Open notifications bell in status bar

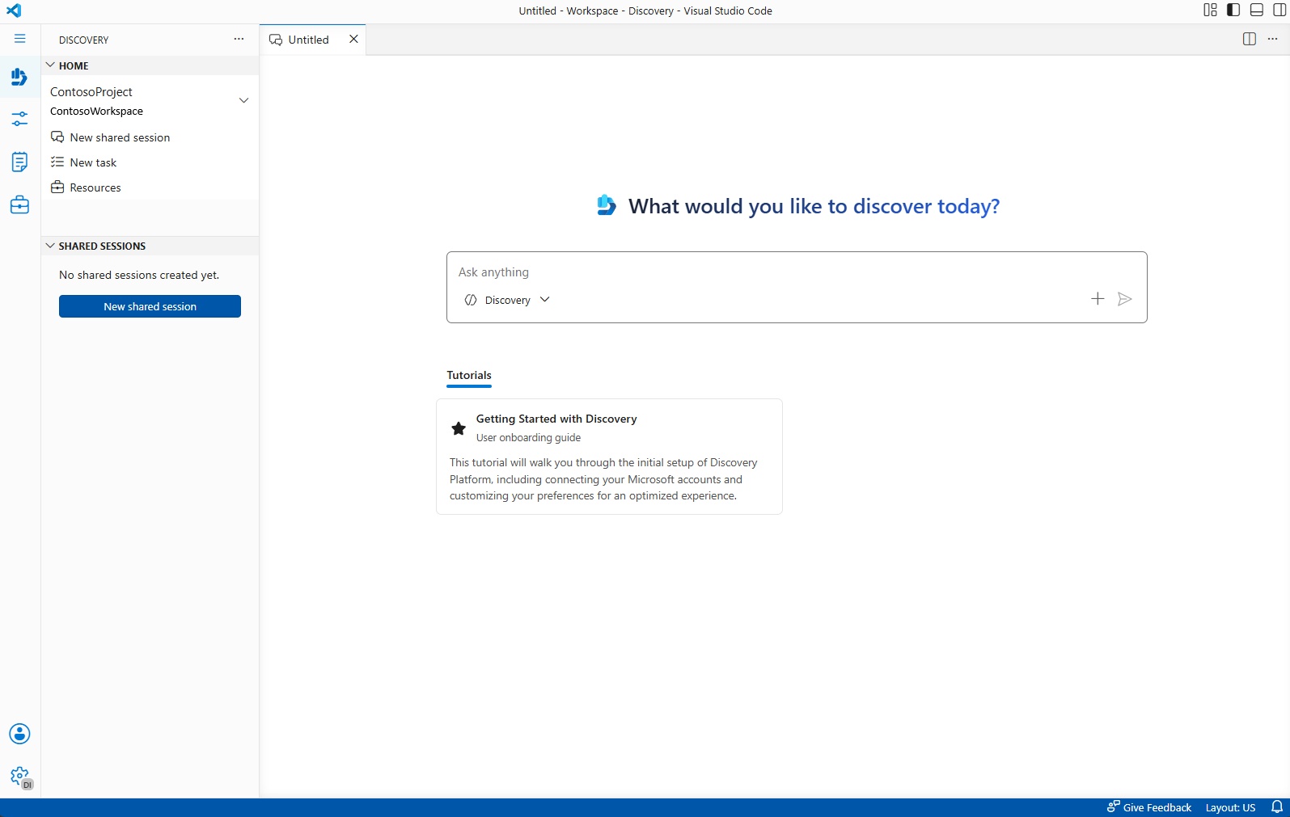[x=1277, y=807]
